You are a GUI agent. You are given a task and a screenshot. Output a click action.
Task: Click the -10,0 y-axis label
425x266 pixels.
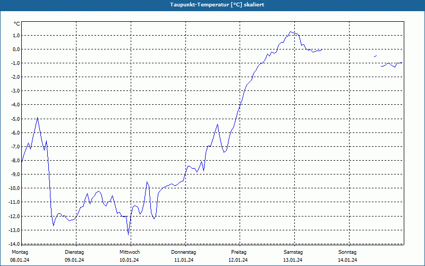14,188
